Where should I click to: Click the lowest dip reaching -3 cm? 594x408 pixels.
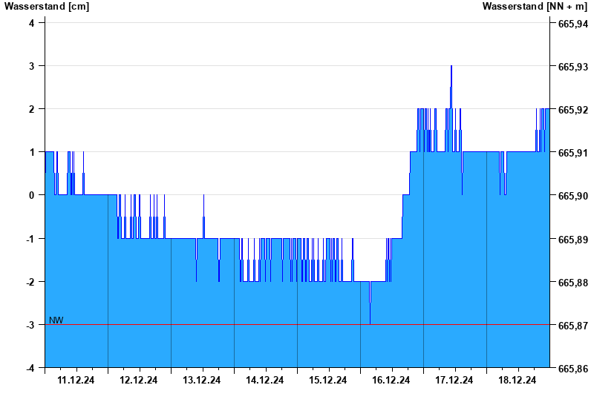pos(370,320)
